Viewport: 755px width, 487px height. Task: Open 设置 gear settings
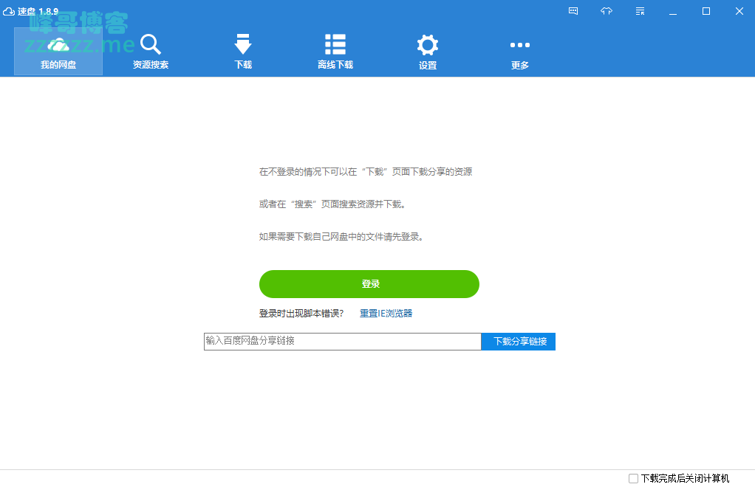[428, 52]
